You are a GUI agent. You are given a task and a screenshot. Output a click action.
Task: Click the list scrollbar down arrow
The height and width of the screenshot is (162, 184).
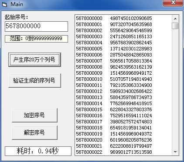175,152
